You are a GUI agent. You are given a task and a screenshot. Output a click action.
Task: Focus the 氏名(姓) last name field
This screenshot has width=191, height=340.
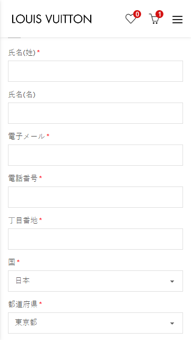[x=95, y=71]
